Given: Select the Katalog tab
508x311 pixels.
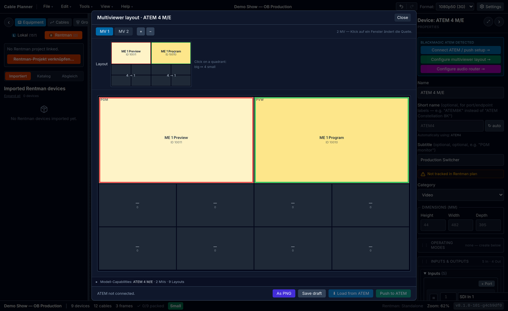Looking at the screenshot, I should (44, 76).
